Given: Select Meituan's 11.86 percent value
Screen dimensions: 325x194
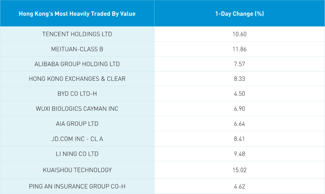Looking at the screenshot, I should [x=239, y=49].
